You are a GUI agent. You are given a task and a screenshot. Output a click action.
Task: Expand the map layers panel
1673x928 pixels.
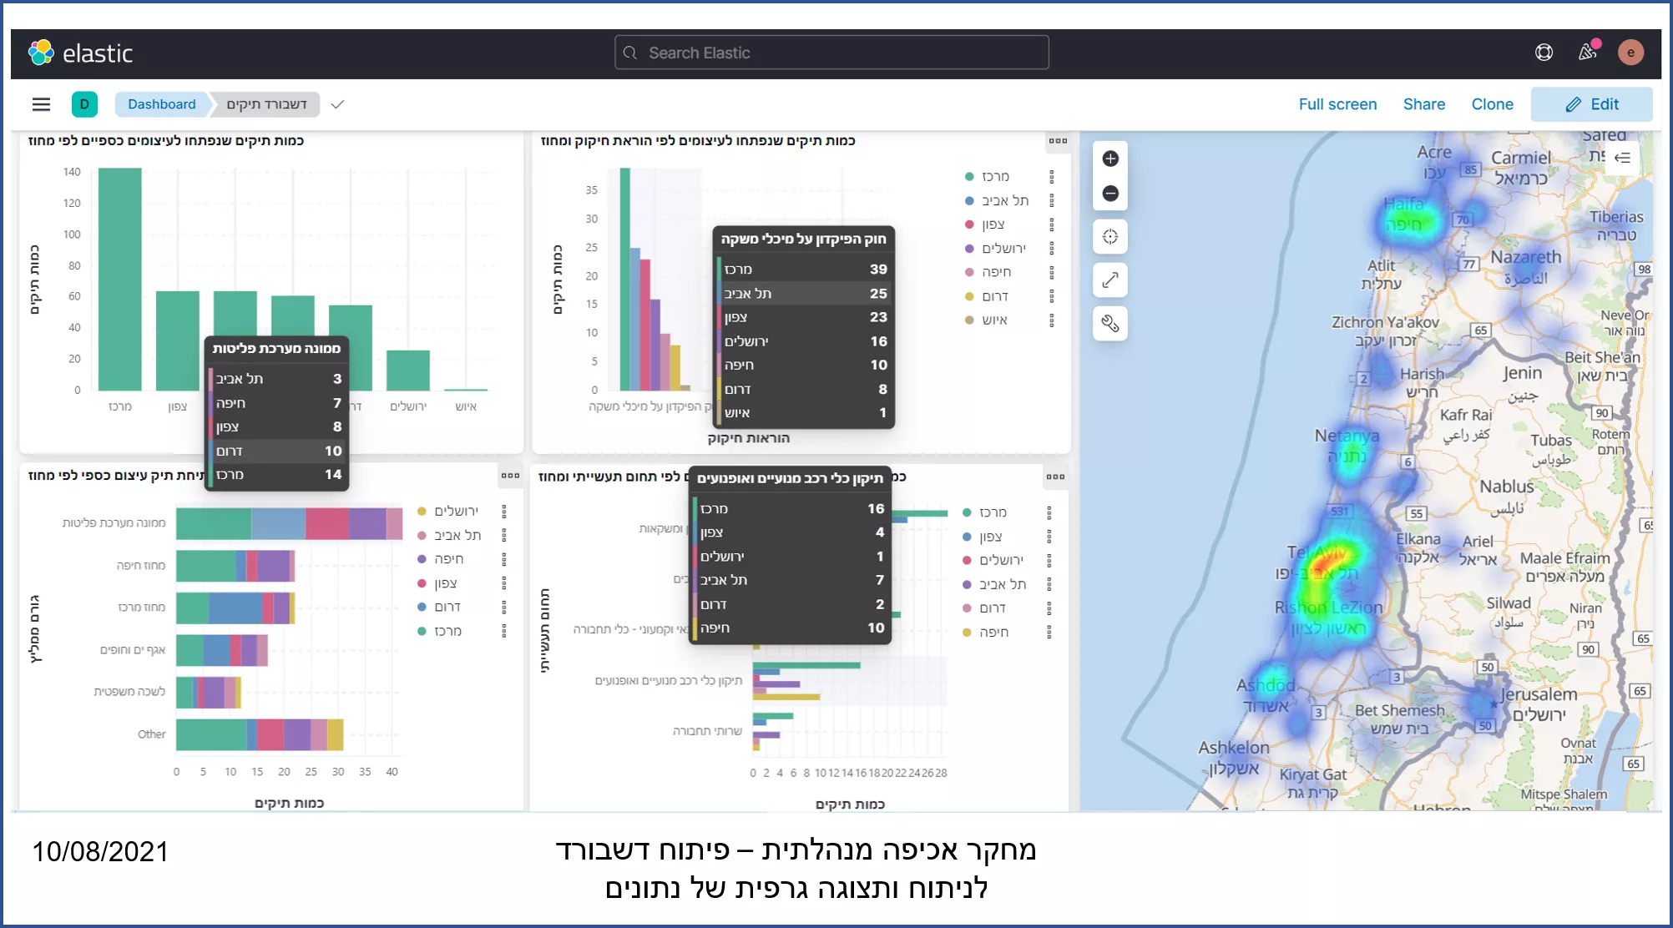click(x=1622, y=158)
